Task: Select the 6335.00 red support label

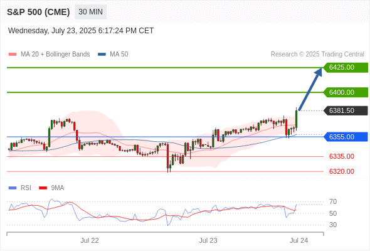Action: 341,156
